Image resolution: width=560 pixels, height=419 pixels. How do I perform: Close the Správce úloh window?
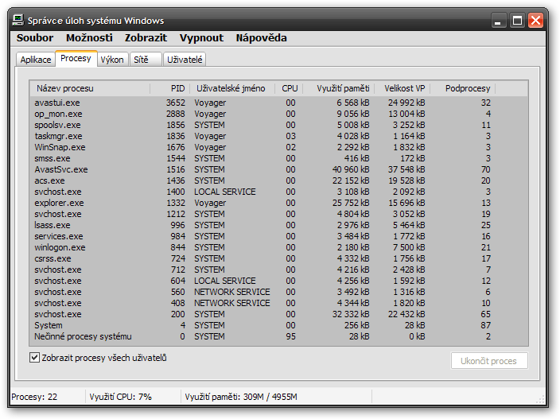click(535, 21)
